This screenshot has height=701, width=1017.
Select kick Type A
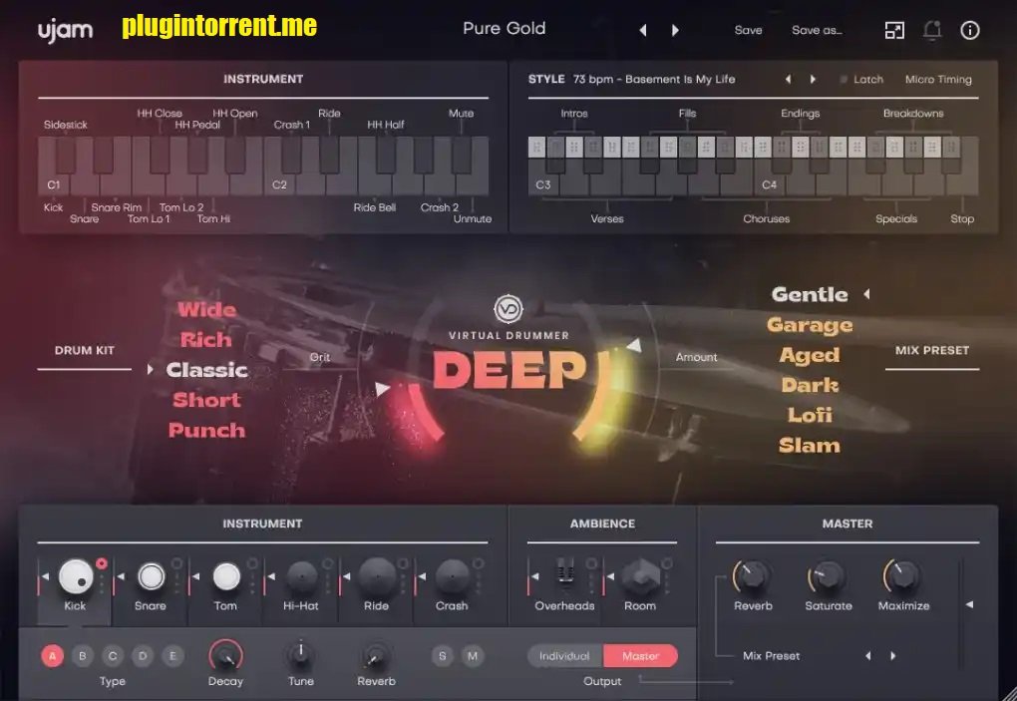[53, 655]
